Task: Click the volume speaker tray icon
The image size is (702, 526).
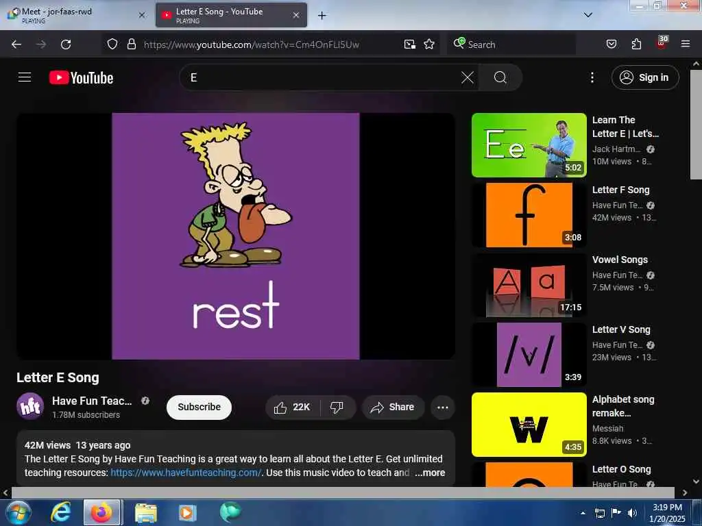Action: [x=631, y=513]
